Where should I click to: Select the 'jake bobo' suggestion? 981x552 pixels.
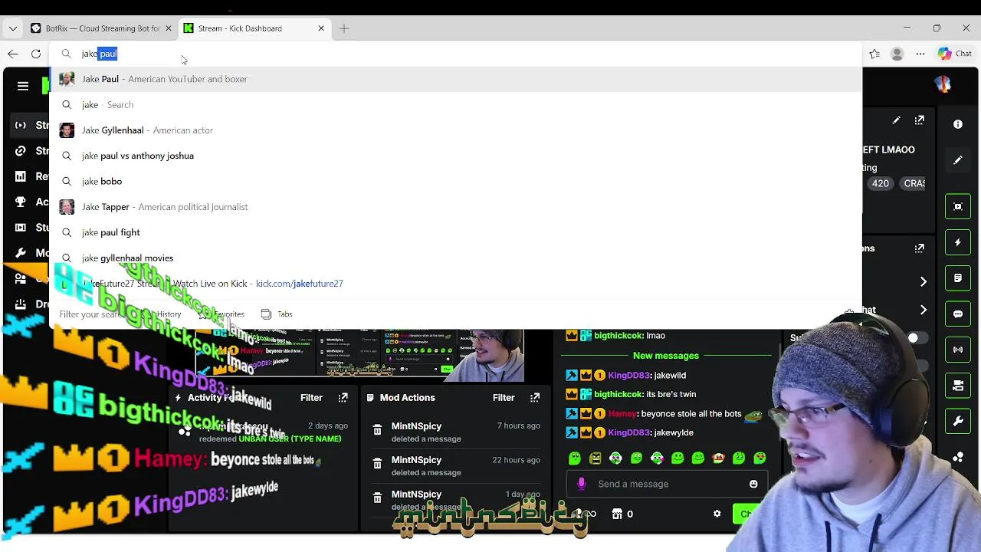point(455,181)
